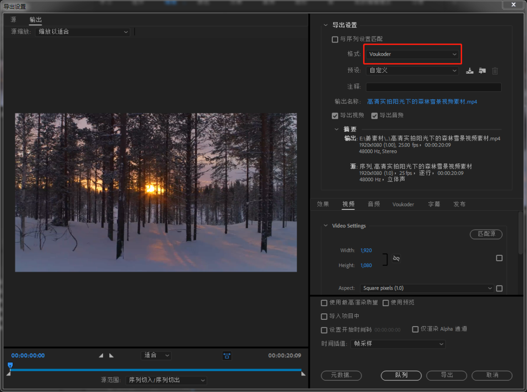Click the import preset icon
This screenshot has width=527, height=392.
pyautogui.click(x=482, y=71)
